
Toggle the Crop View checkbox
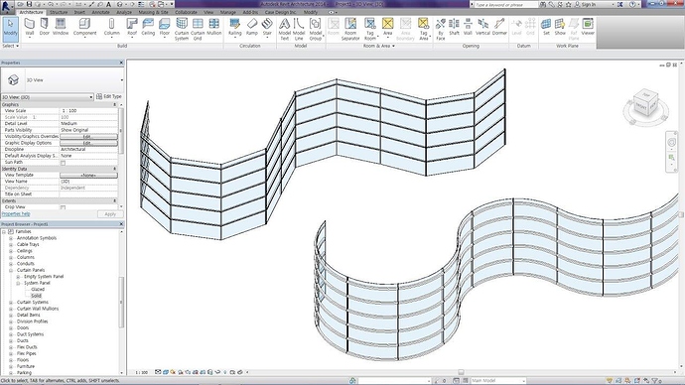(x=63, y=207)
